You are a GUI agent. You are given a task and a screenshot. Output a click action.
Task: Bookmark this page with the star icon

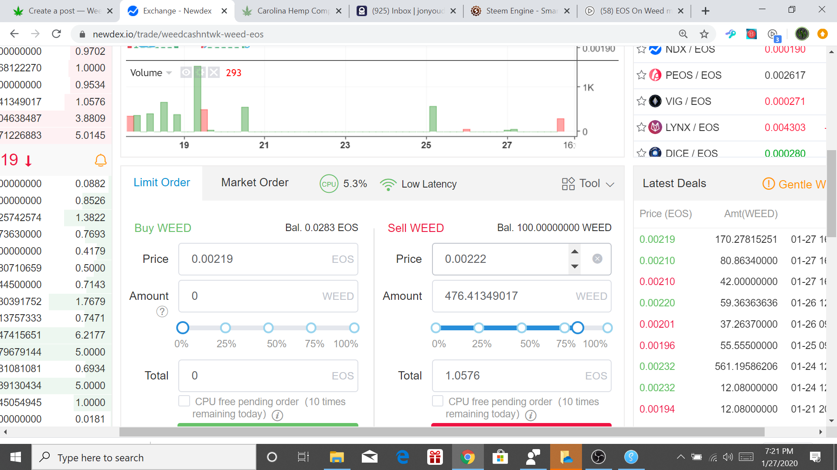[x=704, y=34]
